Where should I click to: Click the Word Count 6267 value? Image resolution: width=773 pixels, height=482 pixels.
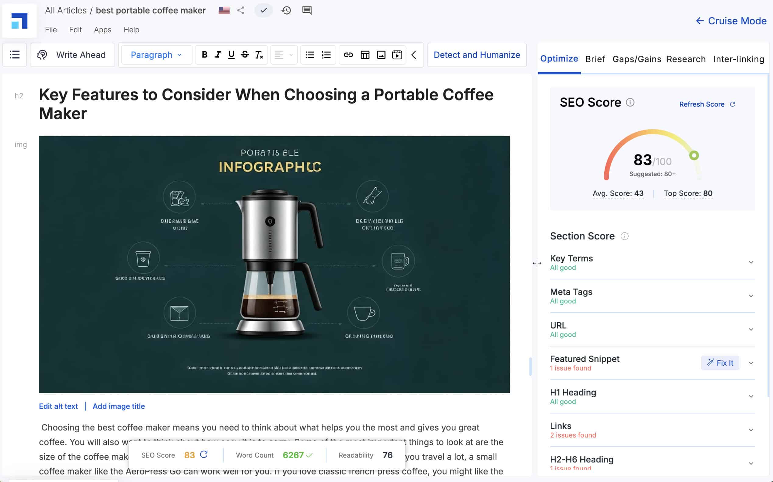click(x=293, y=455)
